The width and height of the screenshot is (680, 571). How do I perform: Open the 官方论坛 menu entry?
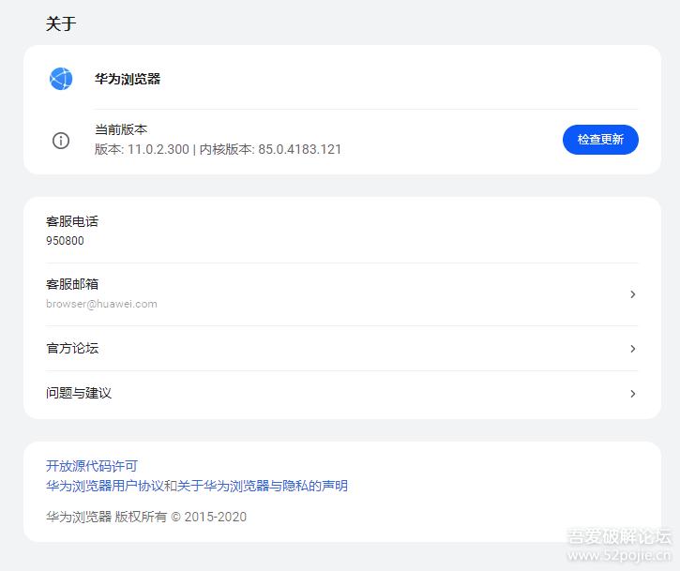[72, 349]
